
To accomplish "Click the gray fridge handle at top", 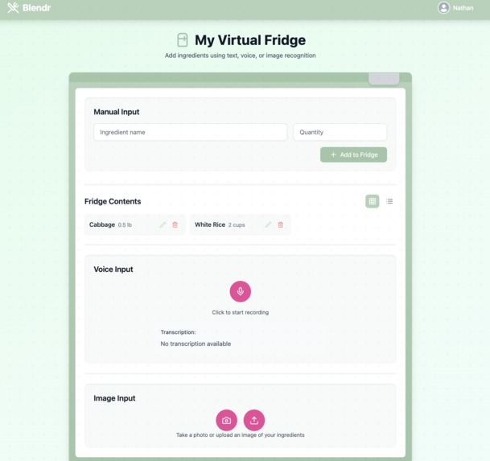I will [384, 79].
